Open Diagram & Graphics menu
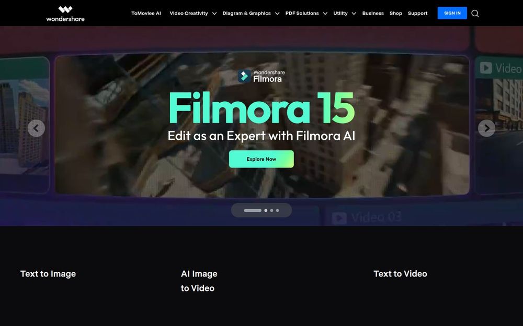The width and height of the screenshot is (523, 326). 246,14
